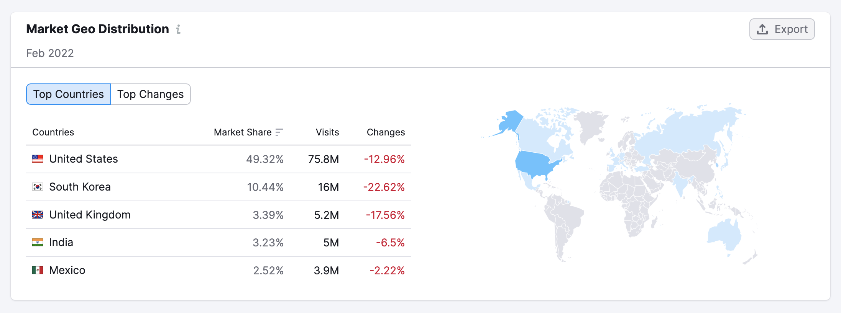Select the United Kingdom country name

pyautogui.click(x=90, y=215)
